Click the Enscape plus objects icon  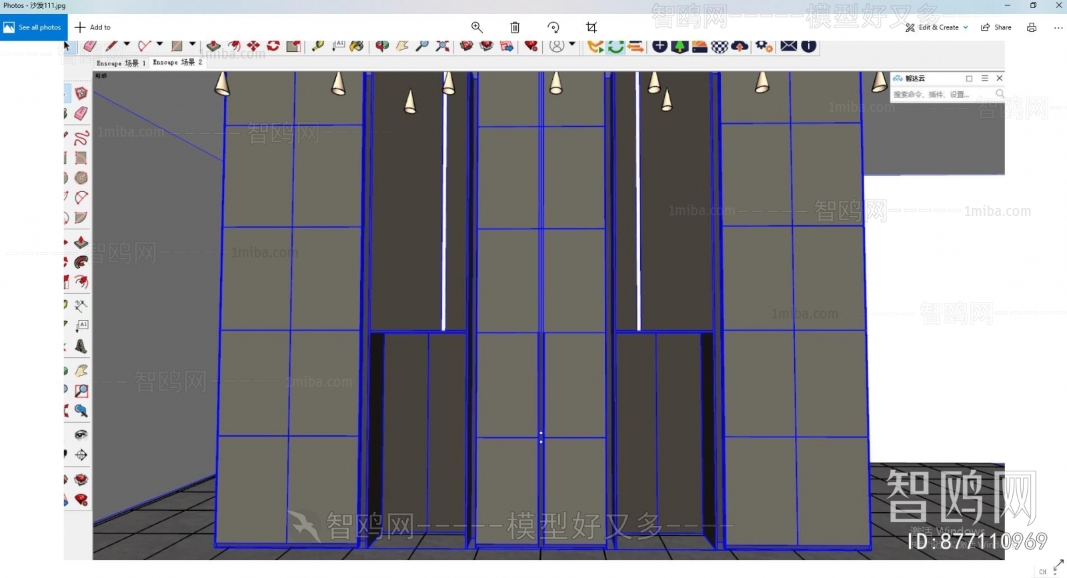(660, 46)
